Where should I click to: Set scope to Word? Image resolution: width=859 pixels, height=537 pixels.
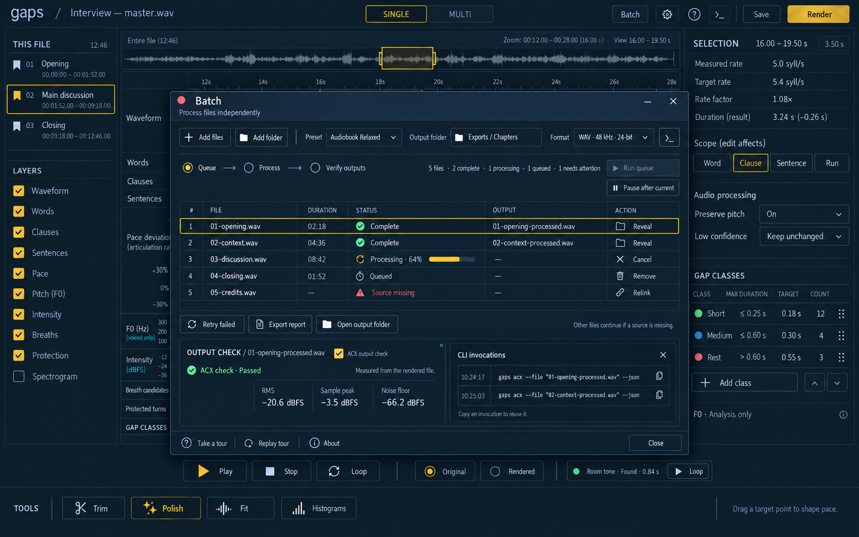coord(712,163)
